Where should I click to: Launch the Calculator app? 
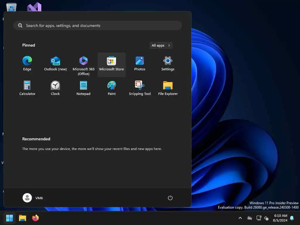27,88
